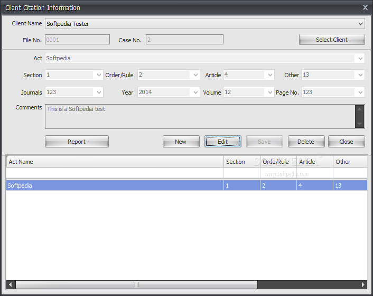373x296 pixels.
Task: Expand the Act dropdown arrow
Action: [x=360, y=58]
